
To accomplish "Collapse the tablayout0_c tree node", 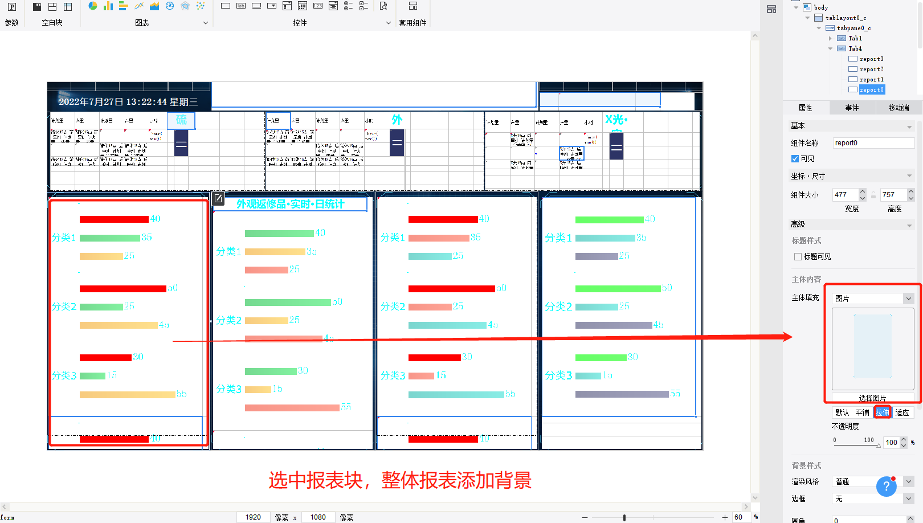I will tap(807, 18).
